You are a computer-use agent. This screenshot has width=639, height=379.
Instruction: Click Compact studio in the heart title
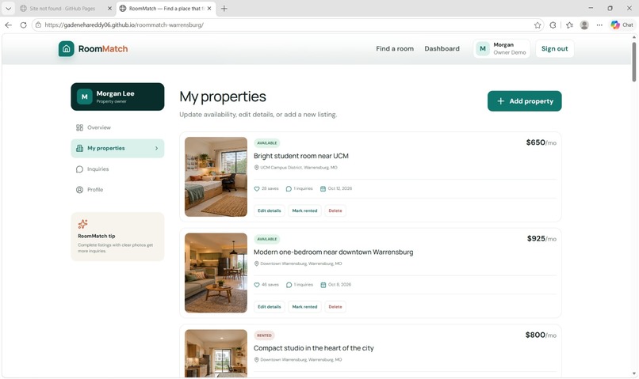[x=313, y=348]
